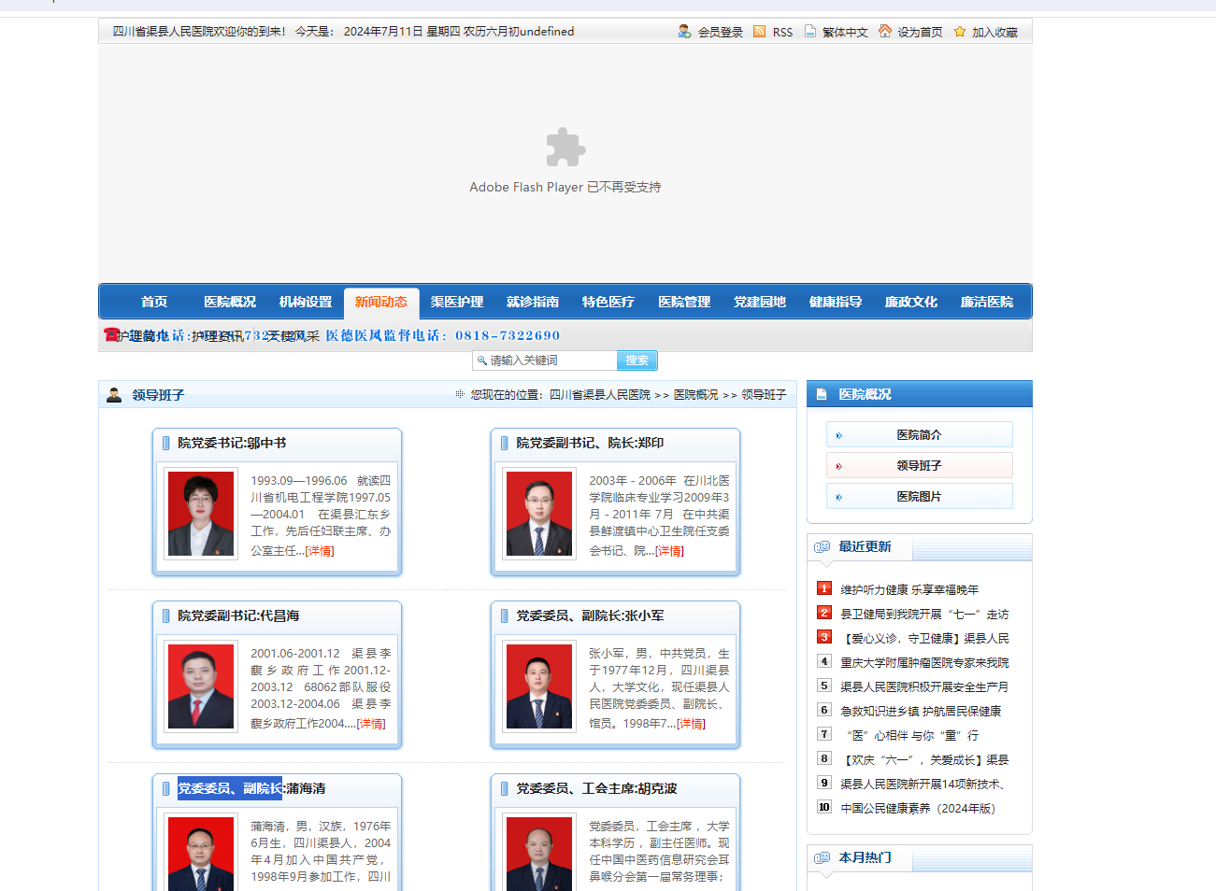Open the 首页 navigation tab
Image resolution: width=1216 pixels, height=891 pixels.
(154, 302)
